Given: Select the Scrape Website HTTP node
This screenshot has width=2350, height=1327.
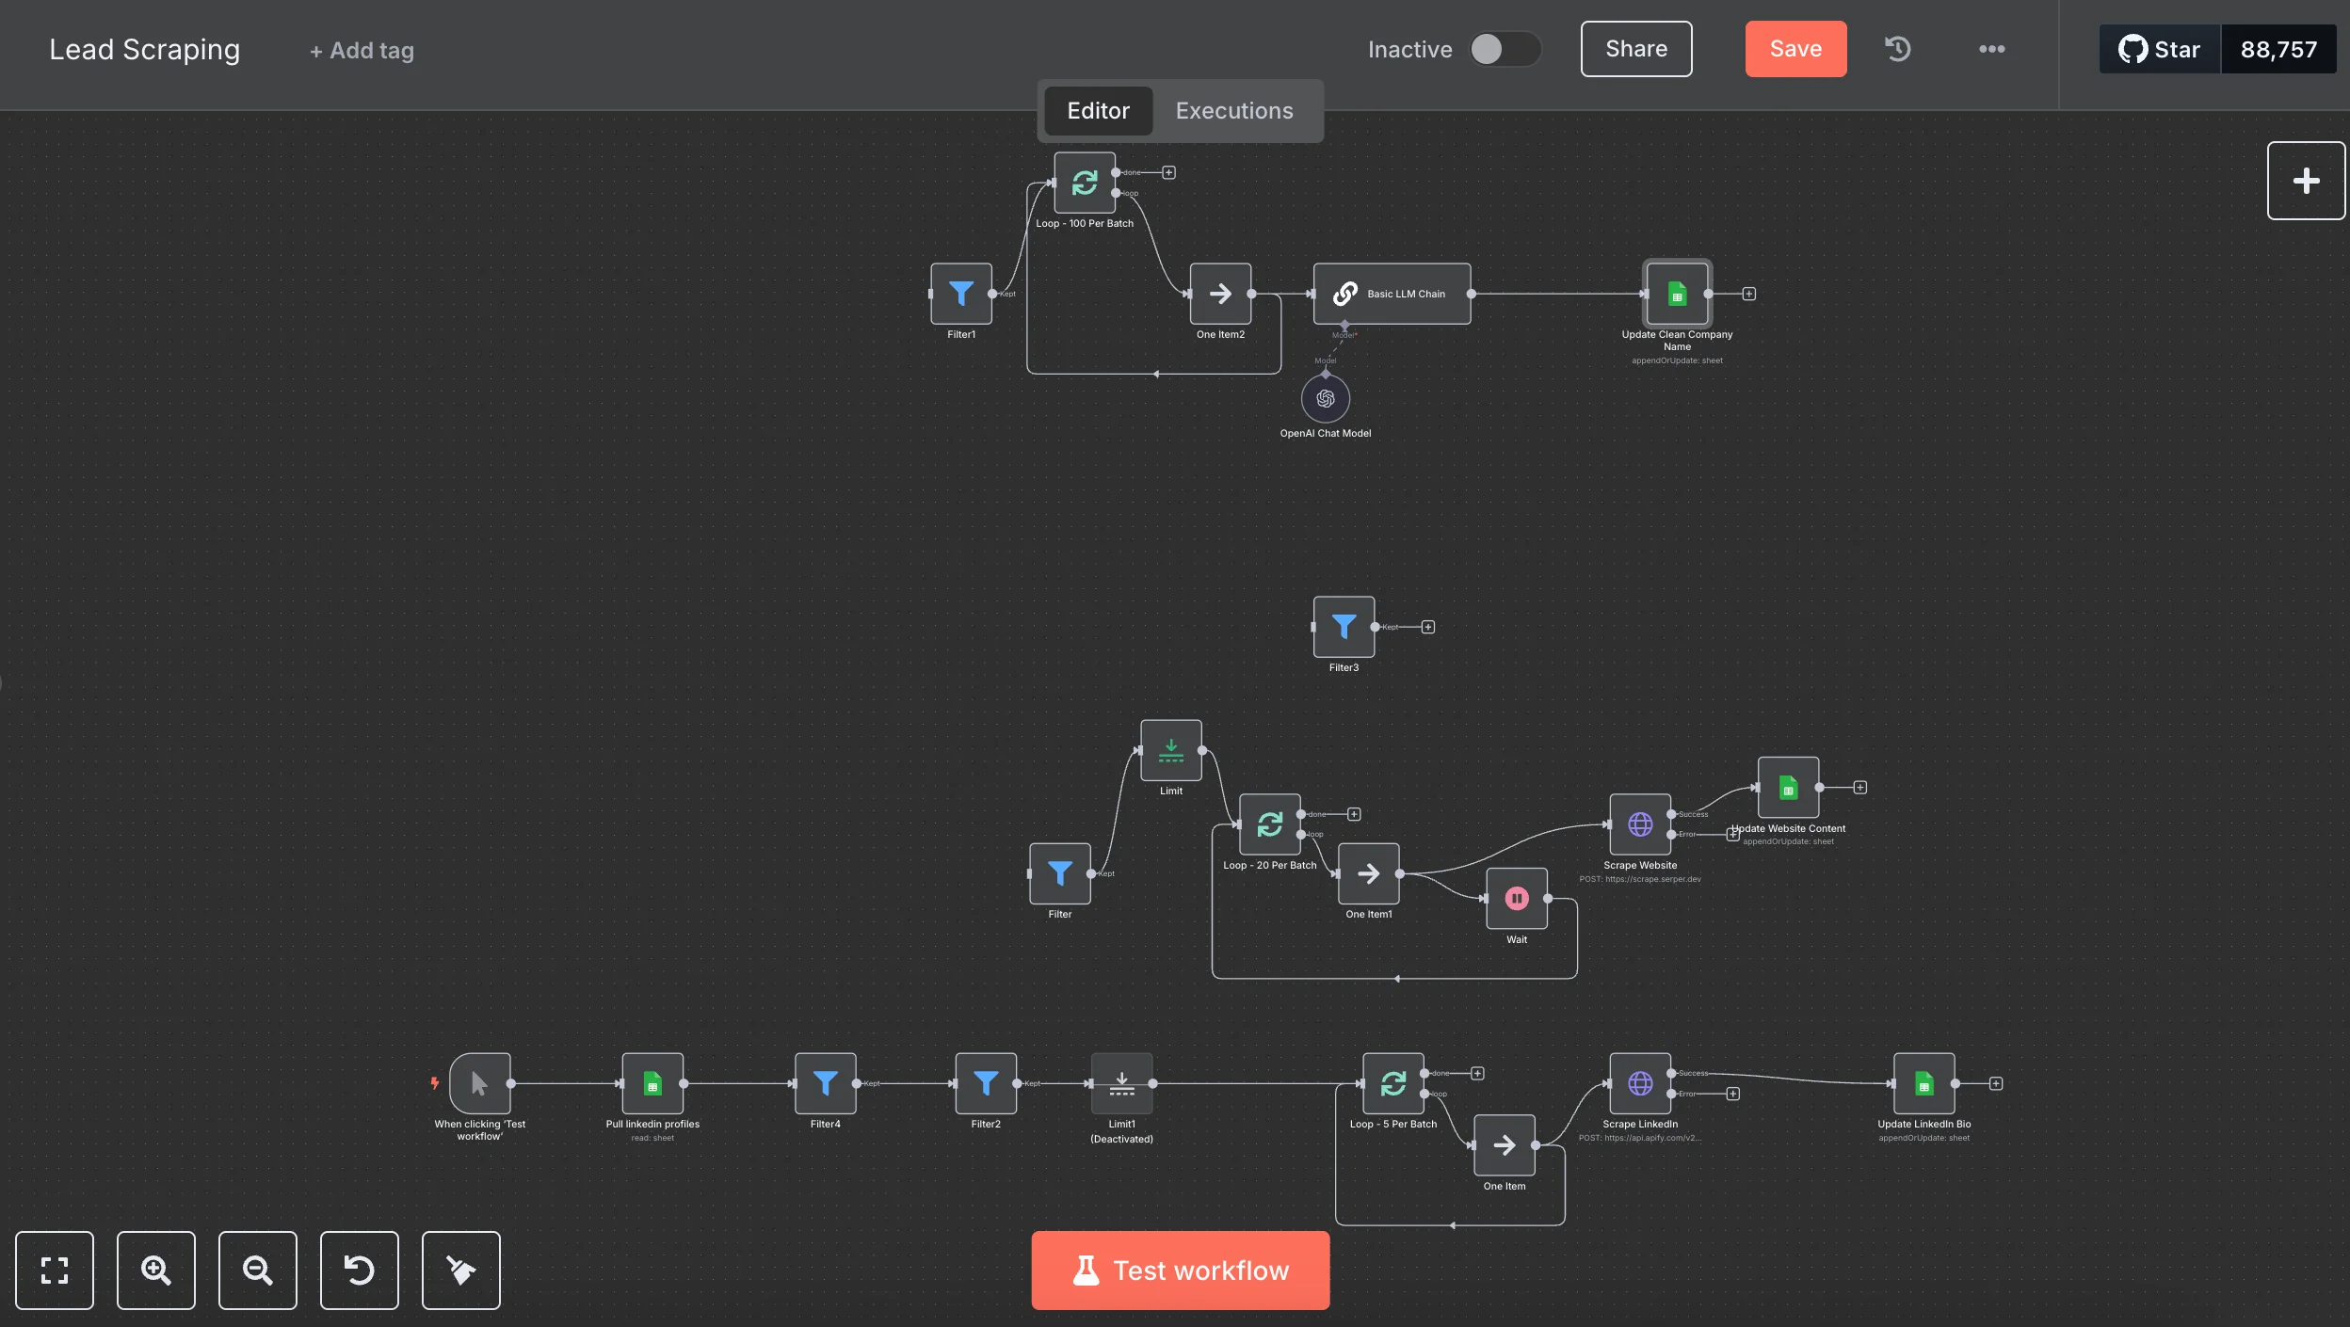Looking at the screenshot, I should pyautogui.click(x=1640, y=824).
